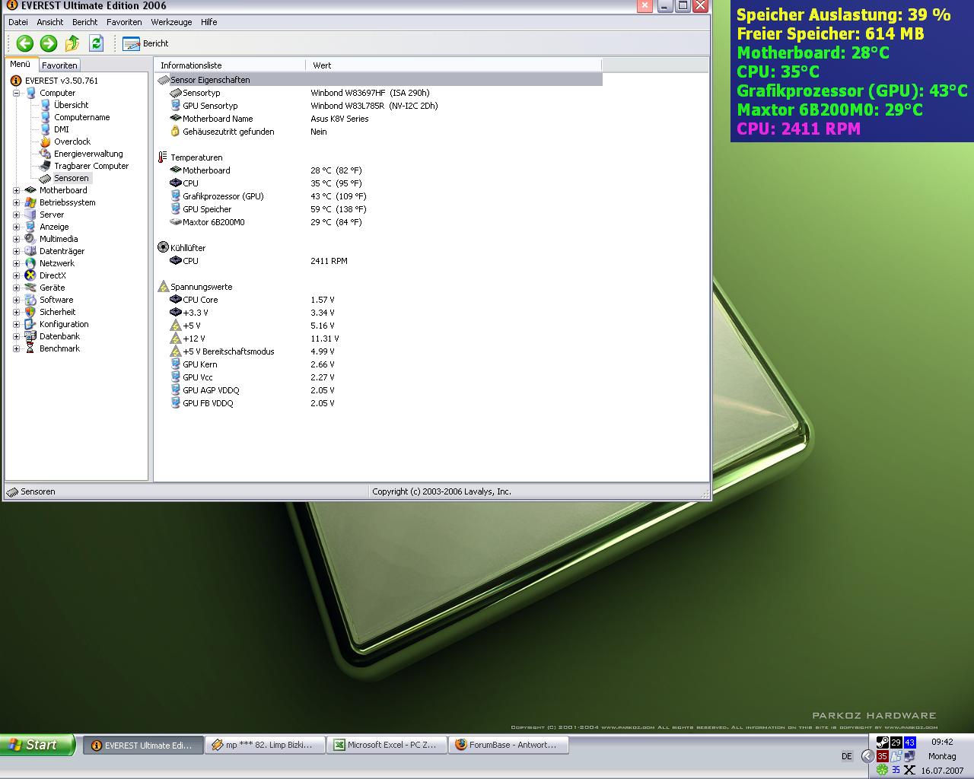Open the Hilfe menu
Image resolution: width=974 pixels, height=779 pixels.
[209, 22]
